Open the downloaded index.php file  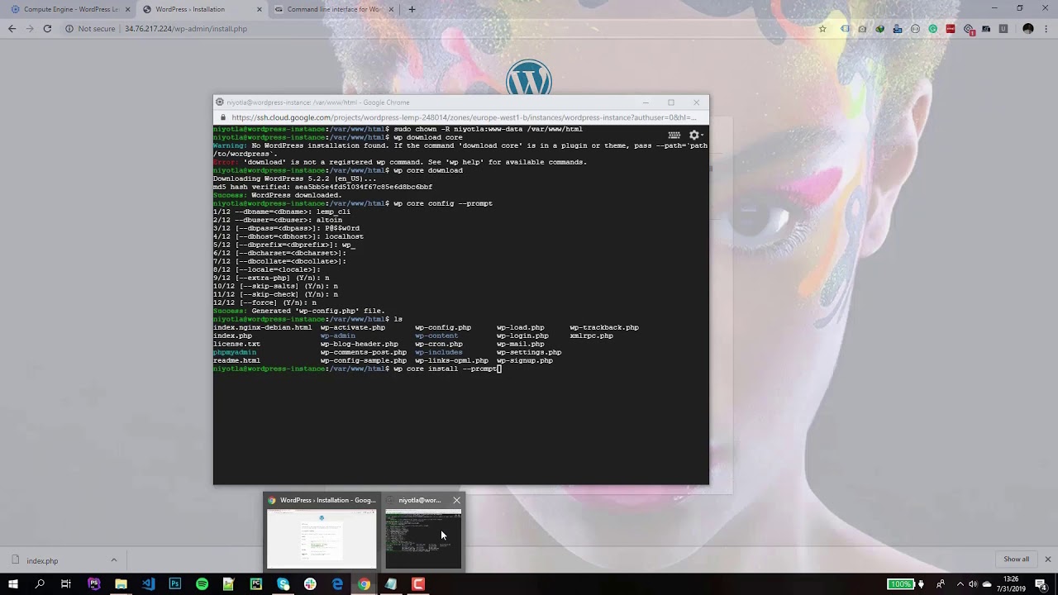[42, 560]
